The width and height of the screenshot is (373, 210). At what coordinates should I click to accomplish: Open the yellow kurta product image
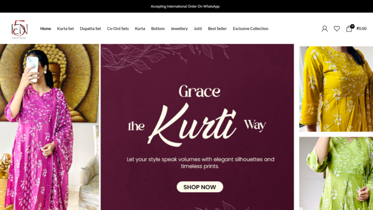[336, 89]
